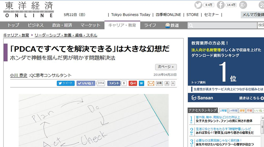Click 続きはこちら in Sansan ad

[251, 98]
